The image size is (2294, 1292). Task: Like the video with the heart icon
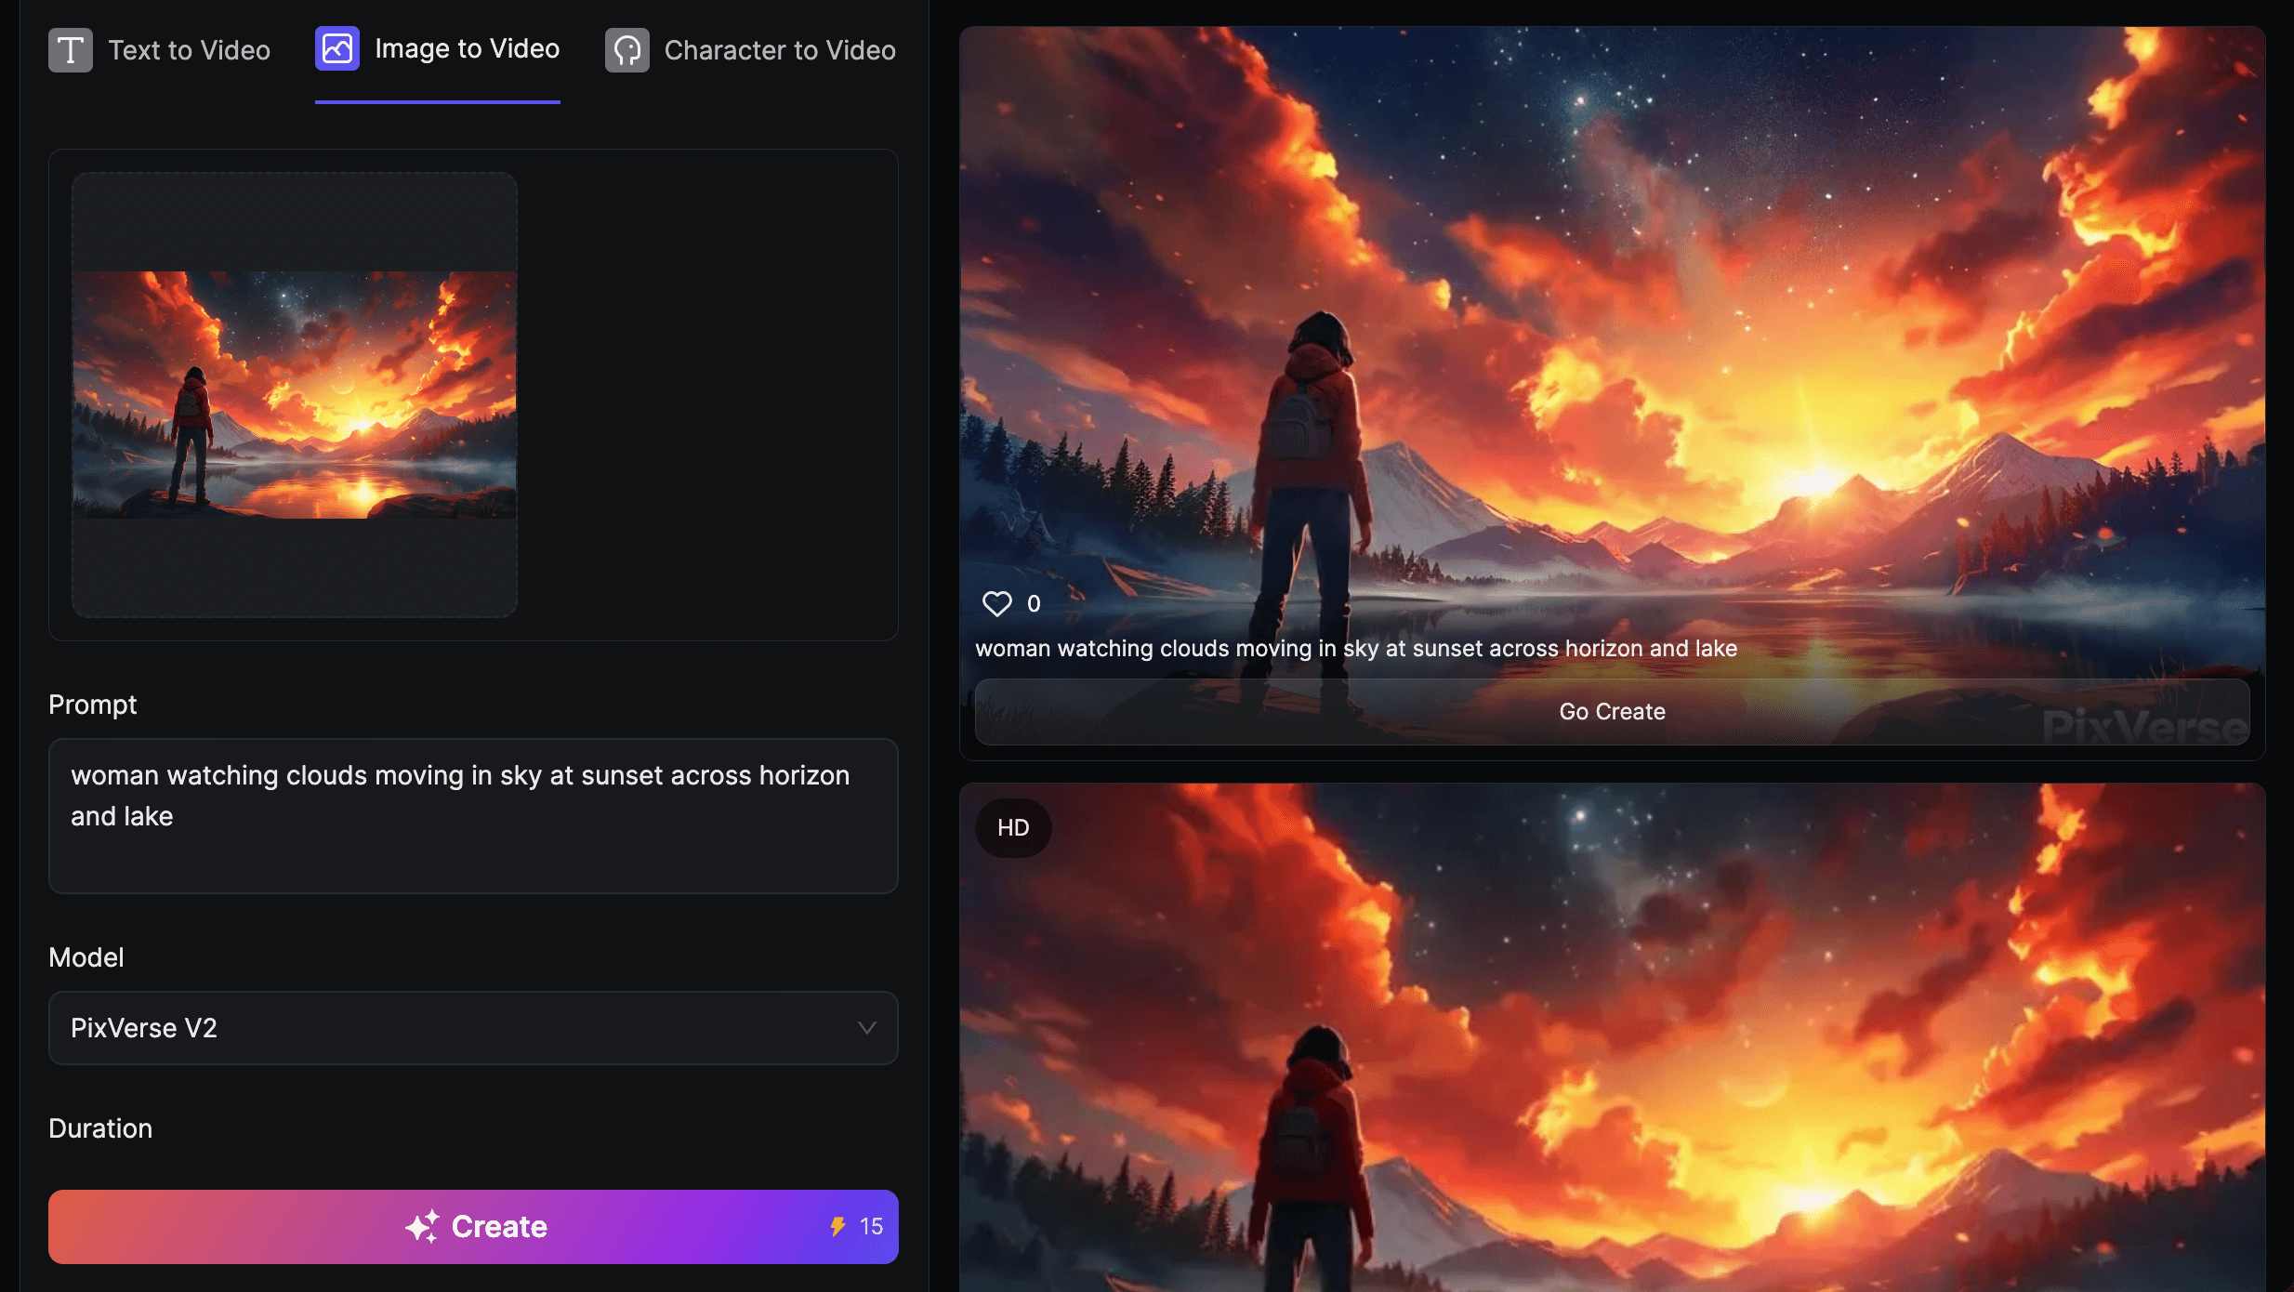click(x=996, y=604)
